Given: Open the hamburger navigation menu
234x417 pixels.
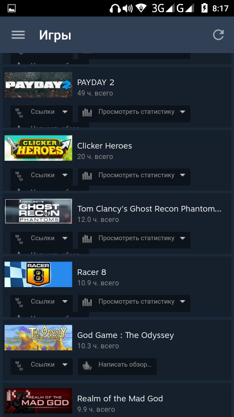Looking at the screenshot, I should pyautogui.click(x=18, y=35).
